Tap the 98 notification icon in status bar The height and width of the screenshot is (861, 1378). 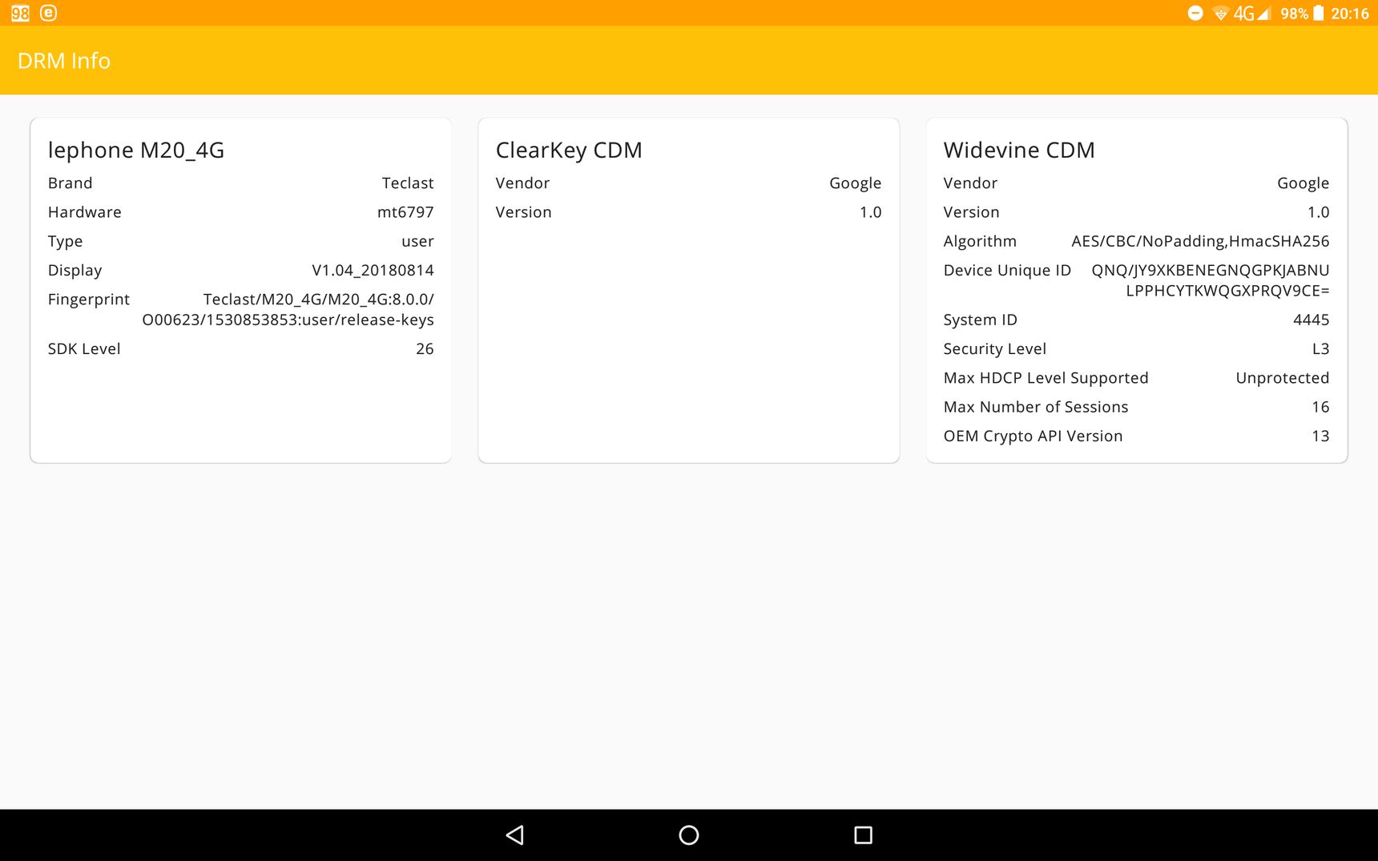(x=20, y=13)
